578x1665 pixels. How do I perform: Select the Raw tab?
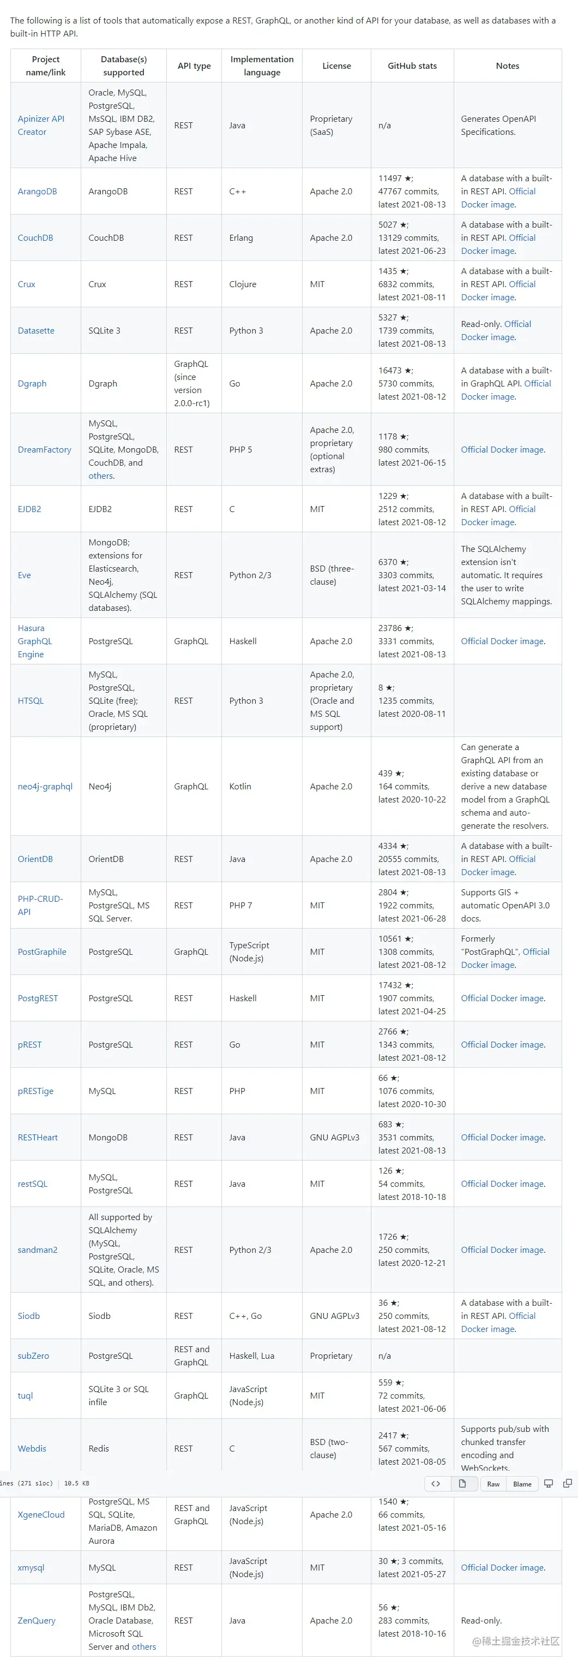point(493,1484)
